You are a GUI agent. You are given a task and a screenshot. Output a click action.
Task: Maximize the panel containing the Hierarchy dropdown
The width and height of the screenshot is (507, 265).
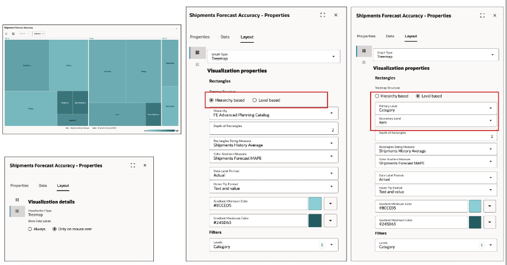point(323,15)
